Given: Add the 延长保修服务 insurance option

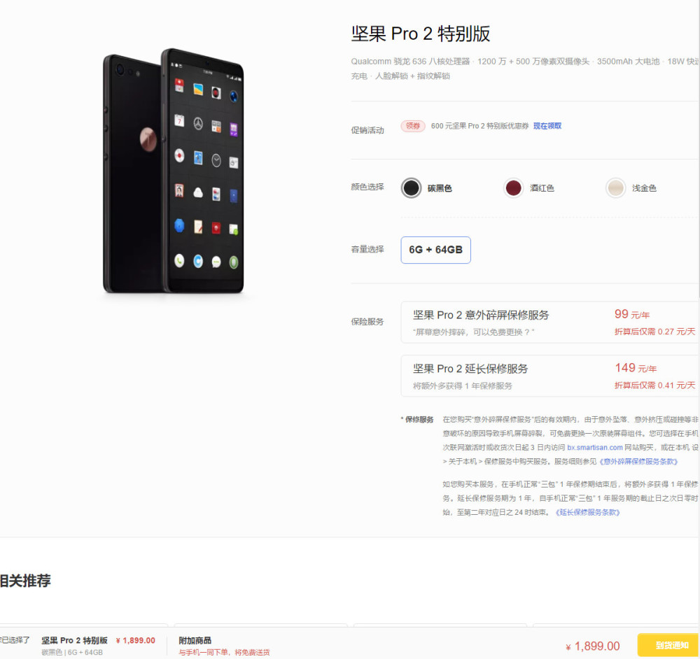Looking at the screenshot, I should [550, 376].
